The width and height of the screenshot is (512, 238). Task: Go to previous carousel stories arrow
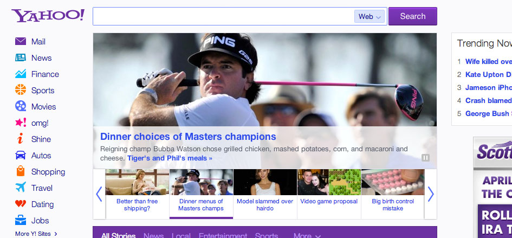[x=99, y=194]
